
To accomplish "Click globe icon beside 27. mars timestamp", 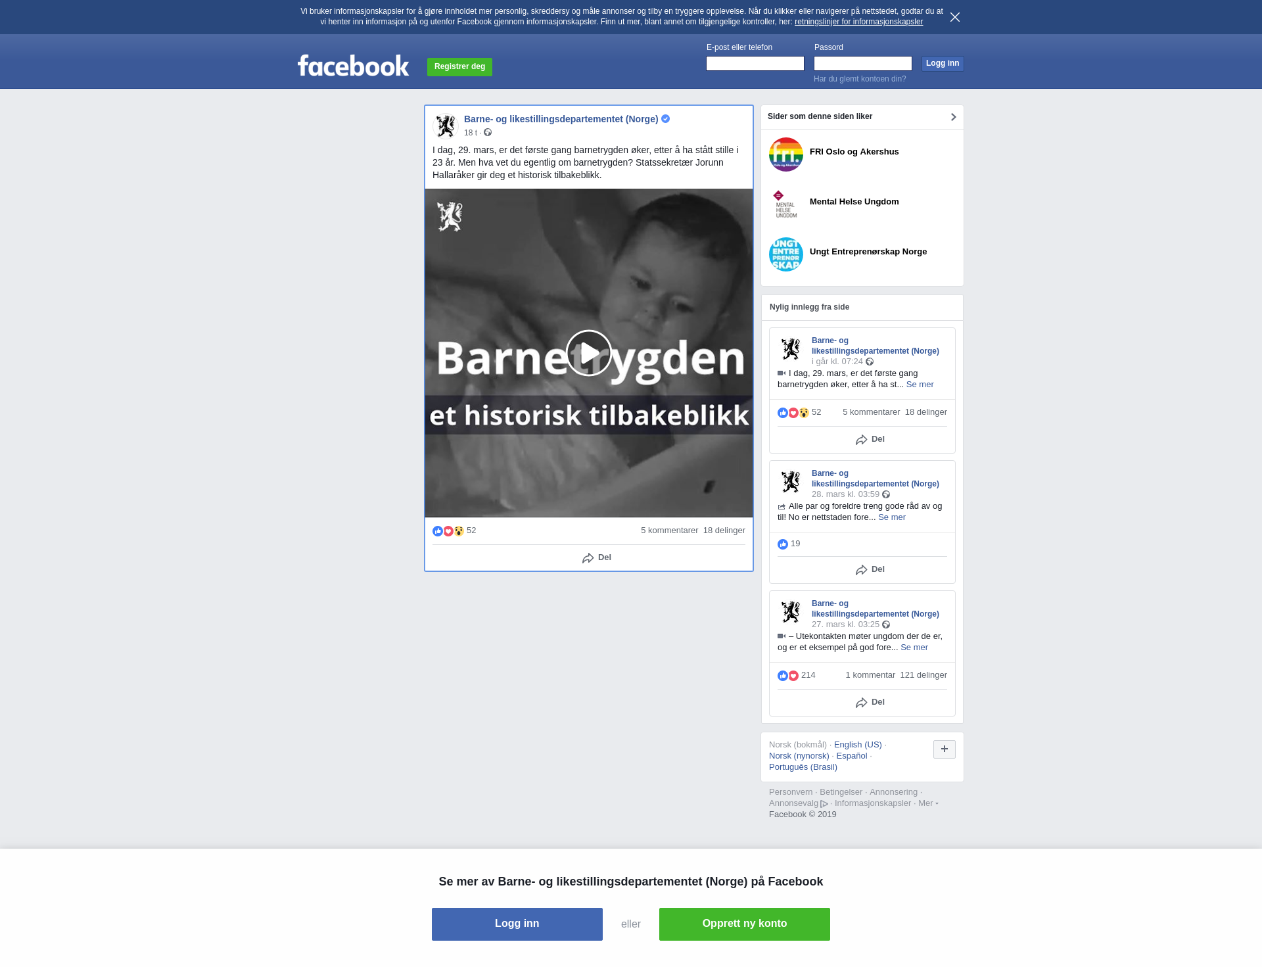I will (x=886, y=625).
